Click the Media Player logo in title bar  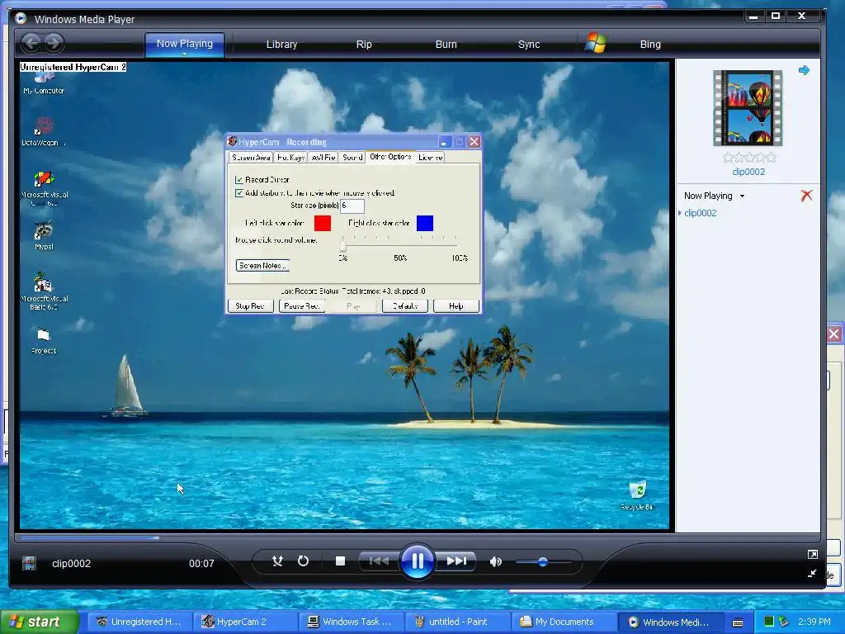pos(21,19)
